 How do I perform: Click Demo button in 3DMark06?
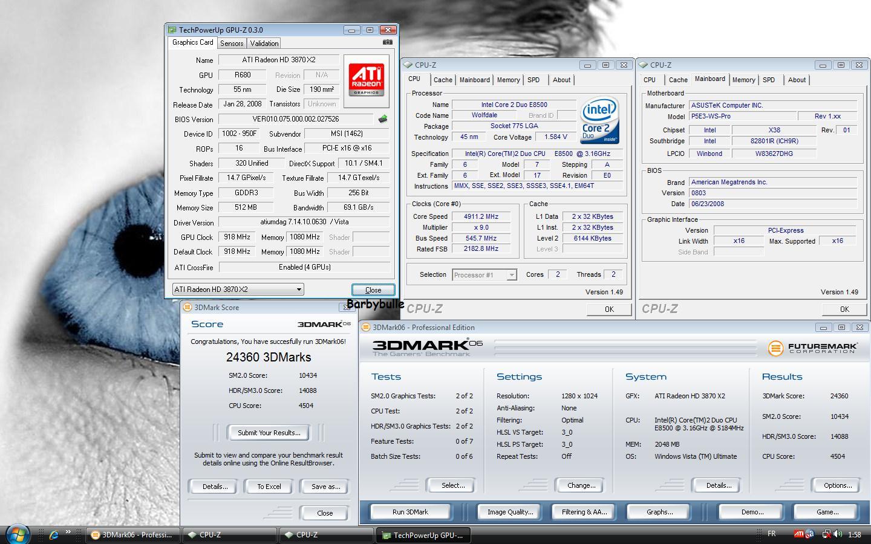point(752,512)
